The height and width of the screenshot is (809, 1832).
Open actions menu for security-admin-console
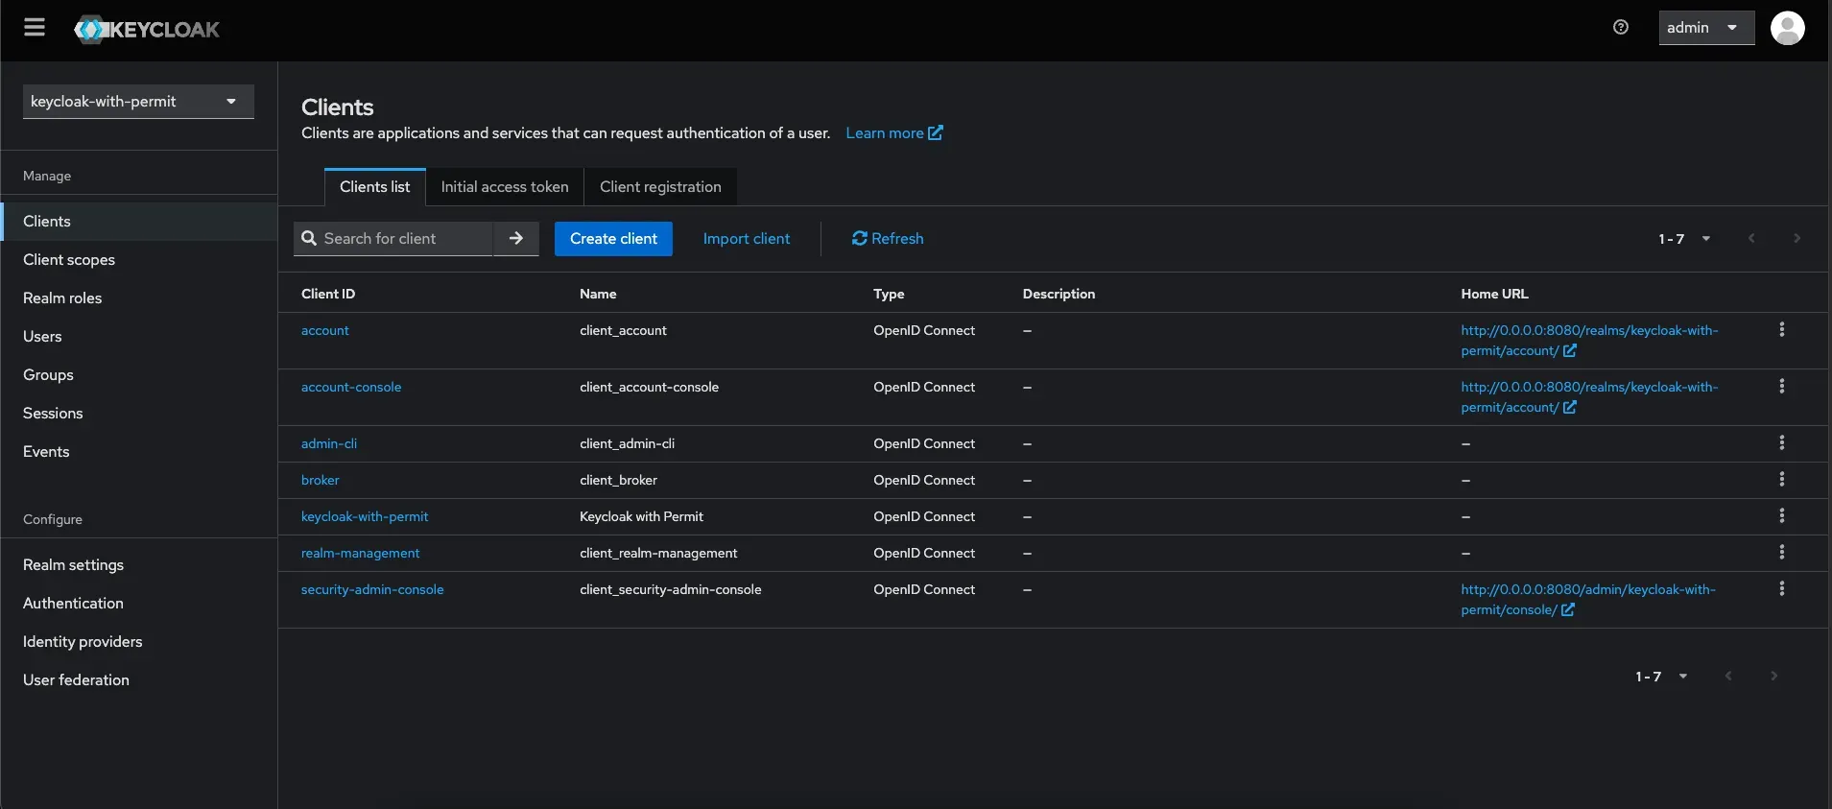tap(1781, 589)
